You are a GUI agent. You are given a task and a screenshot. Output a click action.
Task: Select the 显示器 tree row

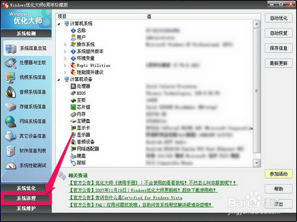point(83,135)
